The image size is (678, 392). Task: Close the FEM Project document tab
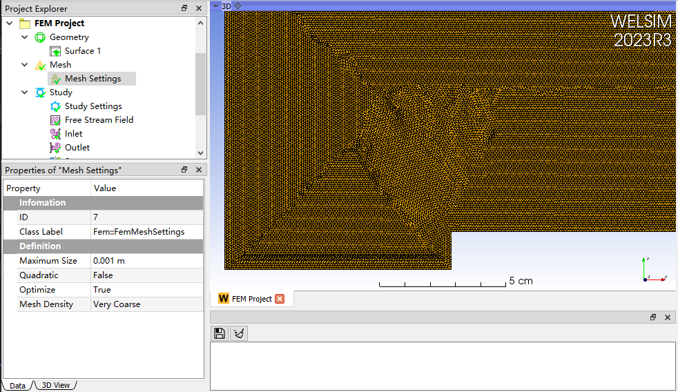pos(280,299)
